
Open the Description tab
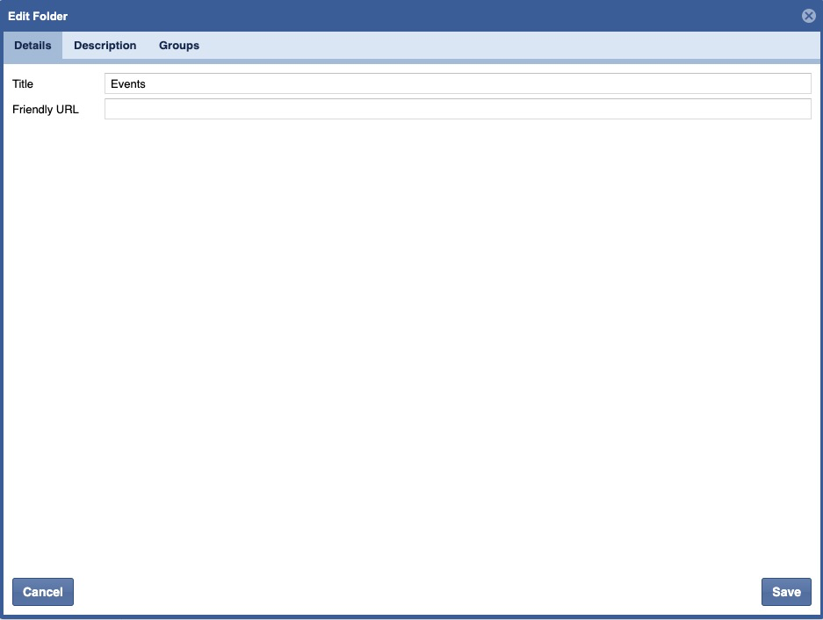[x=105, y=46]
